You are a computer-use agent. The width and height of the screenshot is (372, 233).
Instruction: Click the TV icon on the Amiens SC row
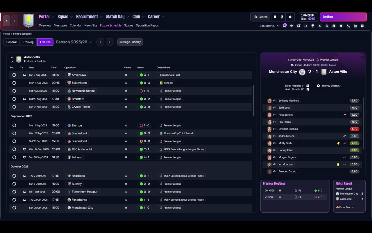[x=25, y=75]
